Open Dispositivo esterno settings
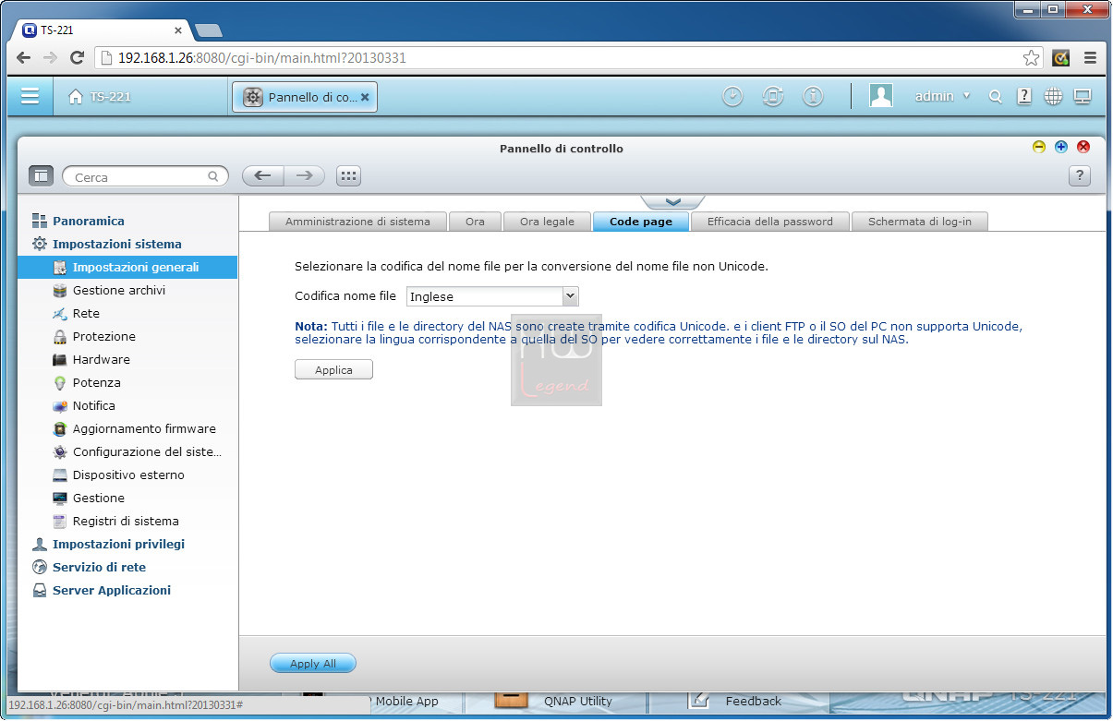Screen dimensions: 1113x721 coord(127,475)
